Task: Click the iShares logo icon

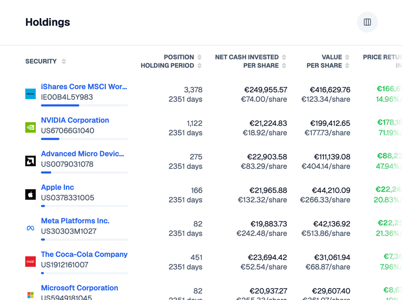Action: pos(30,94)
